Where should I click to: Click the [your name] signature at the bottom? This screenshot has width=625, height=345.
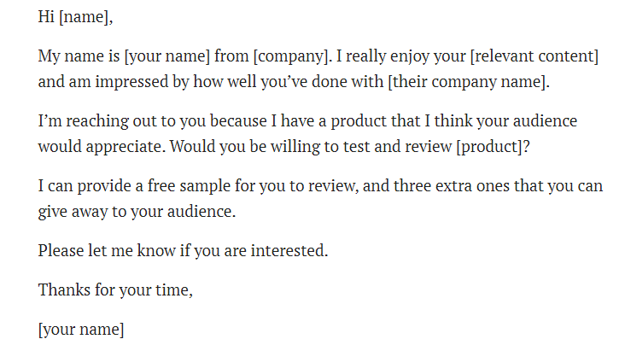pos(81,330)
